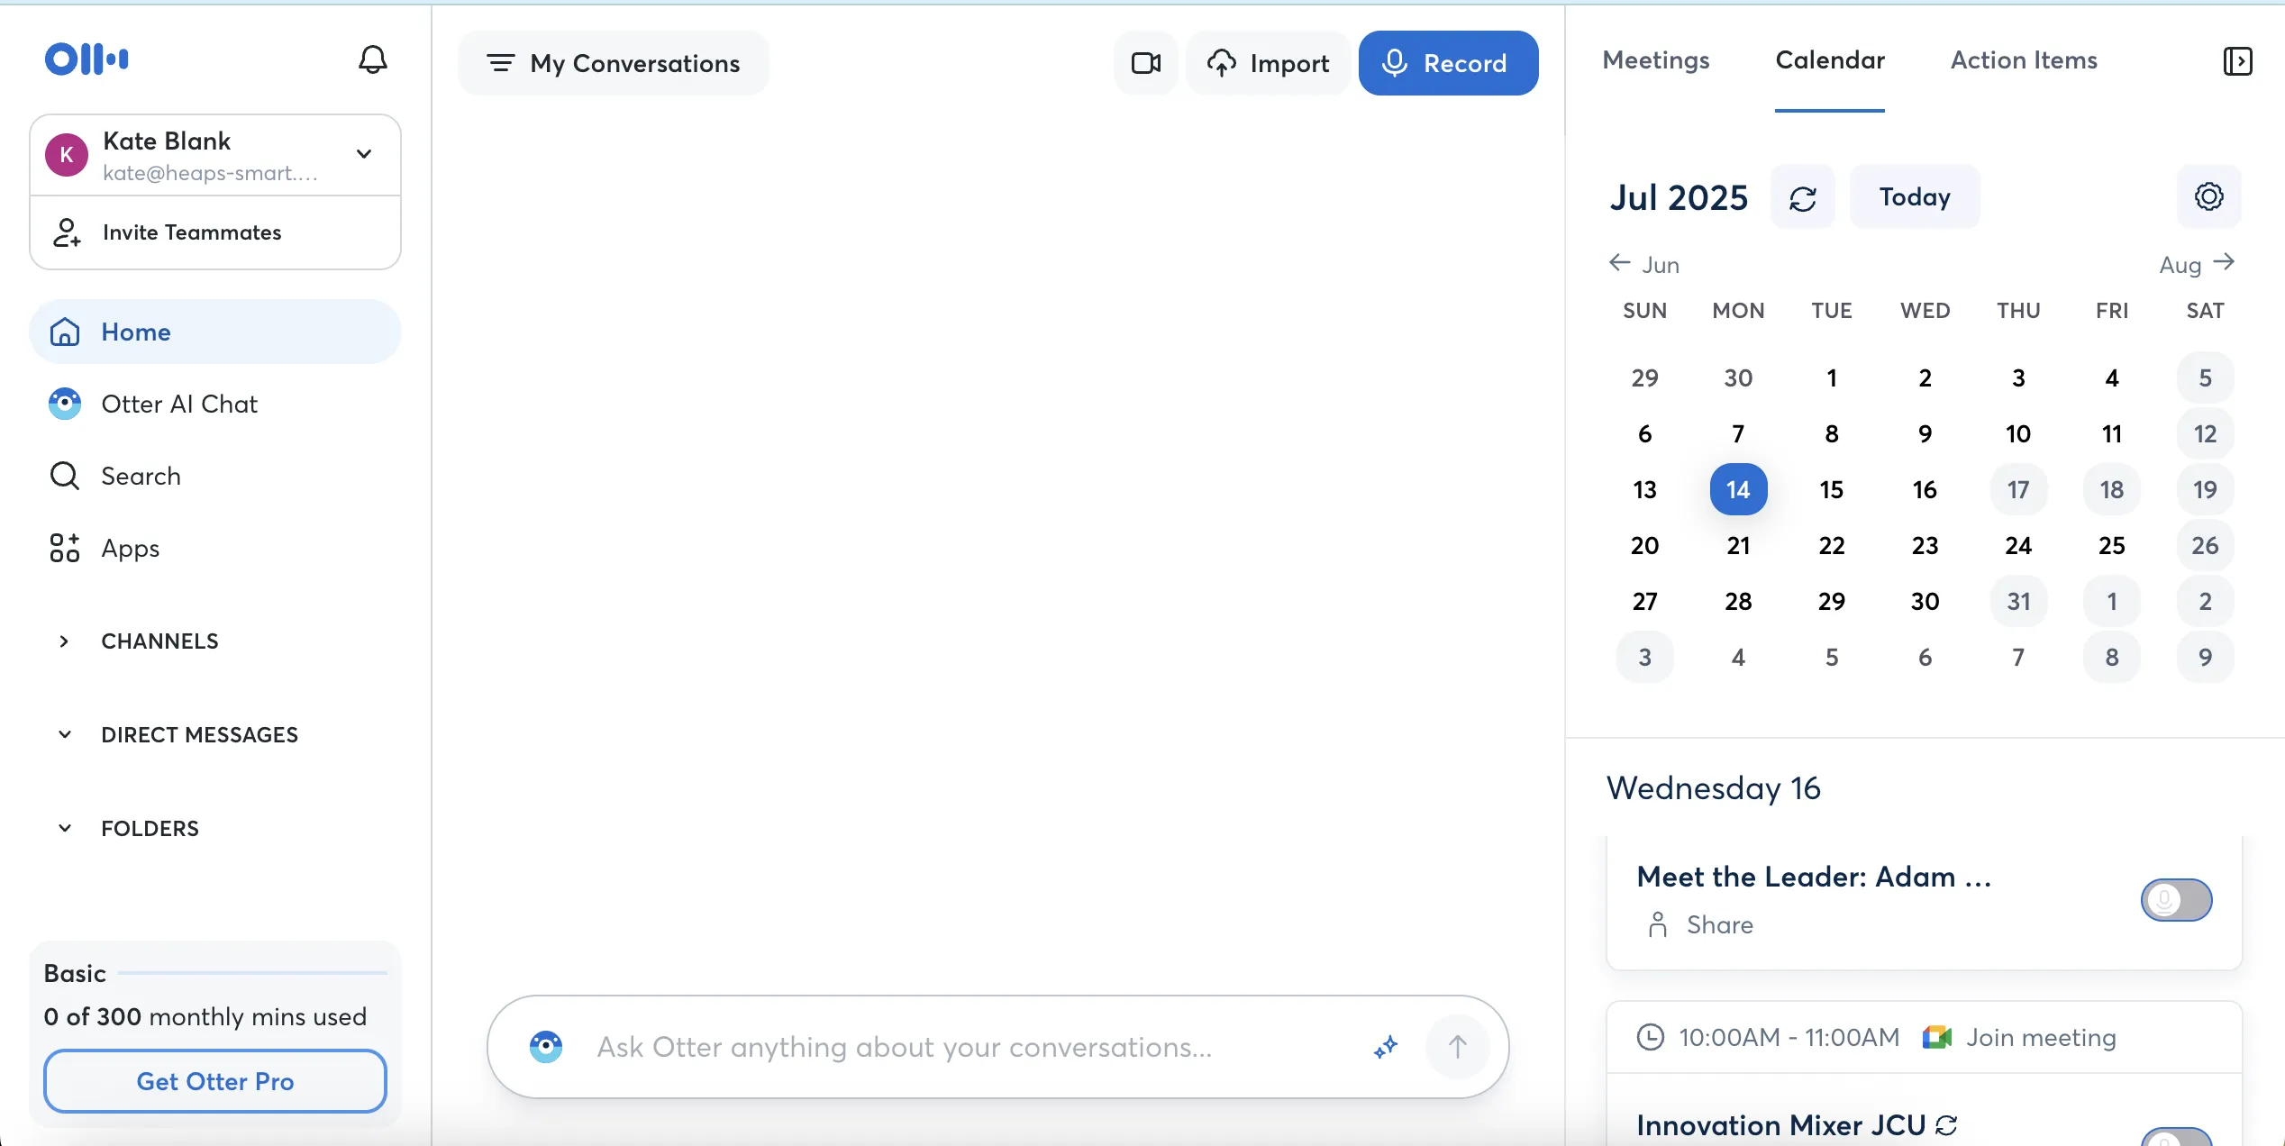Go to next month Aug
The height and width of the screenshot is (1146, 2285).
(2197, 264)
